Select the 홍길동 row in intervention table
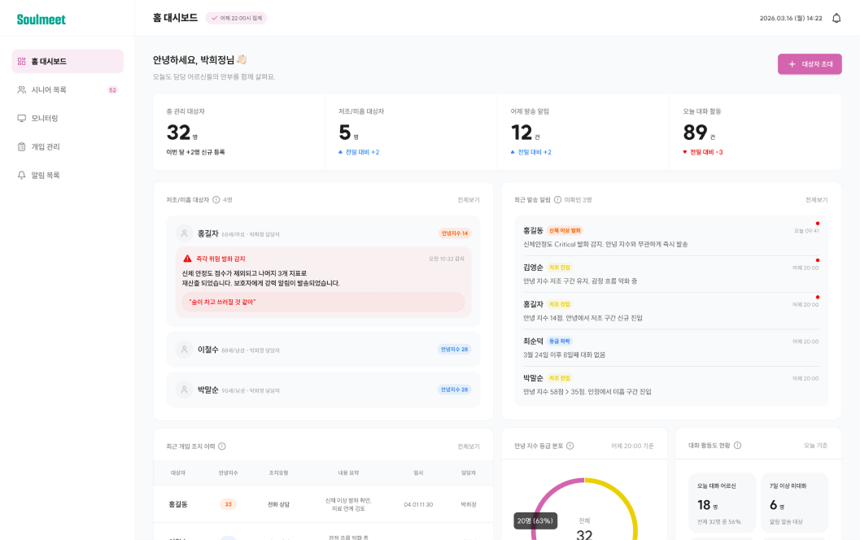This screenshot has width=860, height=540. (x=323, y=504)
